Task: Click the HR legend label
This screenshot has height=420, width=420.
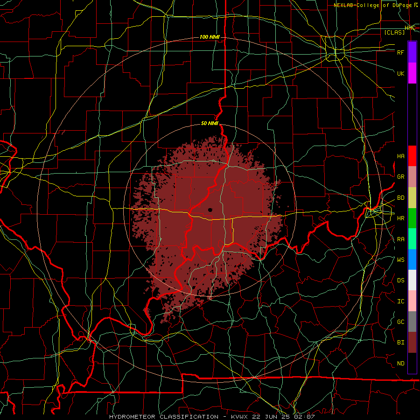Action: tap(400, 218)
